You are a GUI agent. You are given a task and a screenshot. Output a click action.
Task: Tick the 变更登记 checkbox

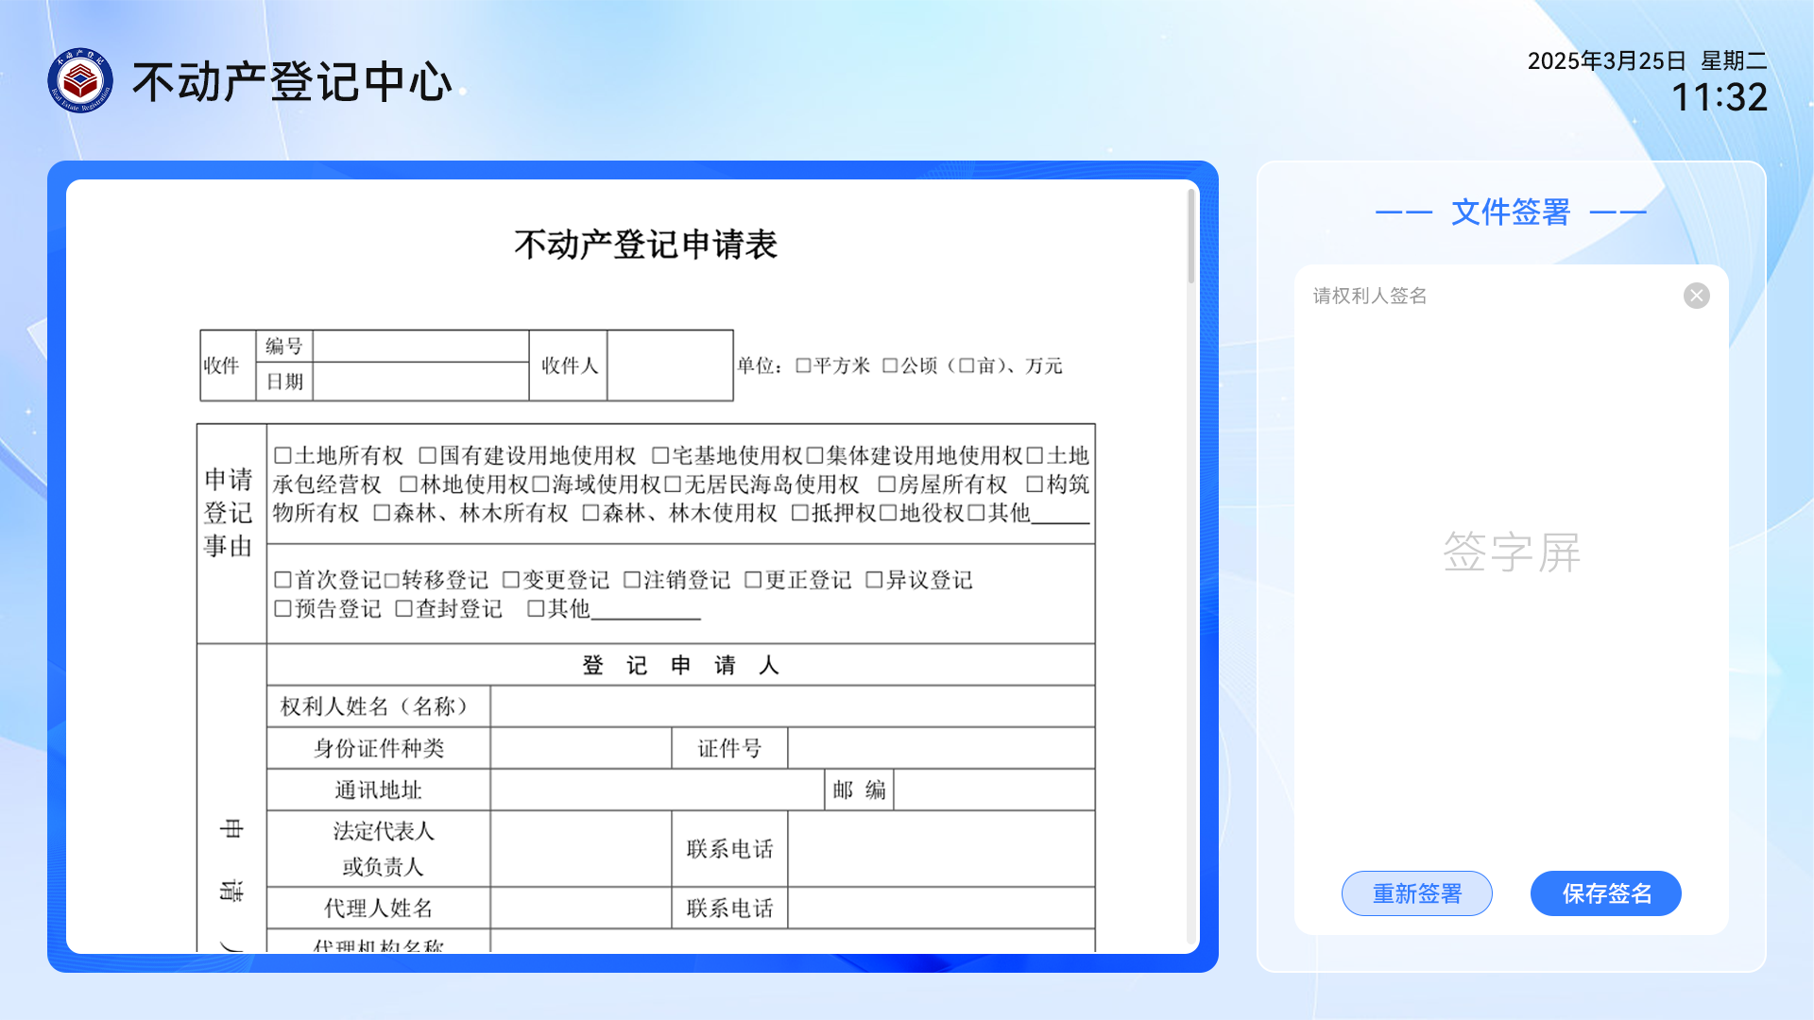(511, 580)
